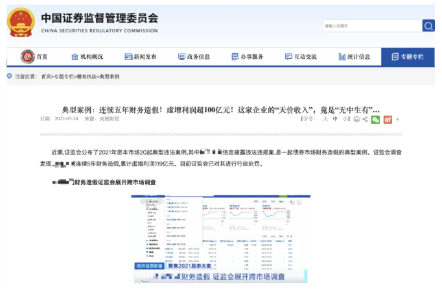This screenshot has width=442, height=300.
Task: Print the article using printer icon
Action: tap(356, 119)
